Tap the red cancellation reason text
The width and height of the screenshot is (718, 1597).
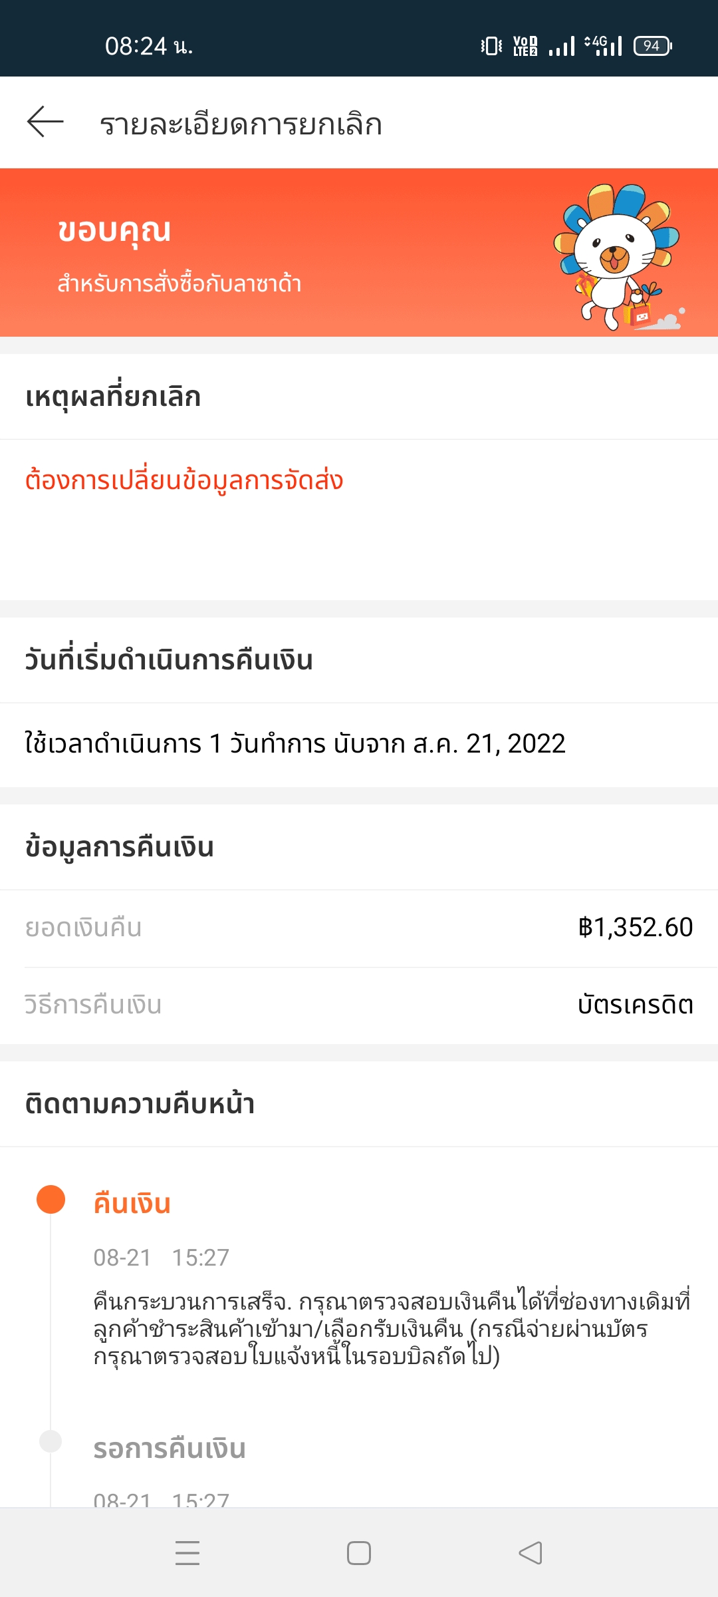184,480
